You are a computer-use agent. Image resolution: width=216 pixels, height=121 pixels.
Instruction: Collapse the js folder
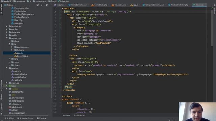(x=9, y=44)
